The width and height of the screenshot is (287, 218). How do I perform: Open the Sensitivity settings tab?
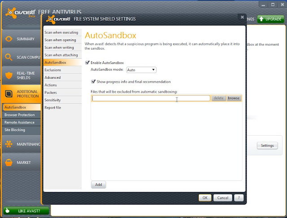click(x=63, y=100)
